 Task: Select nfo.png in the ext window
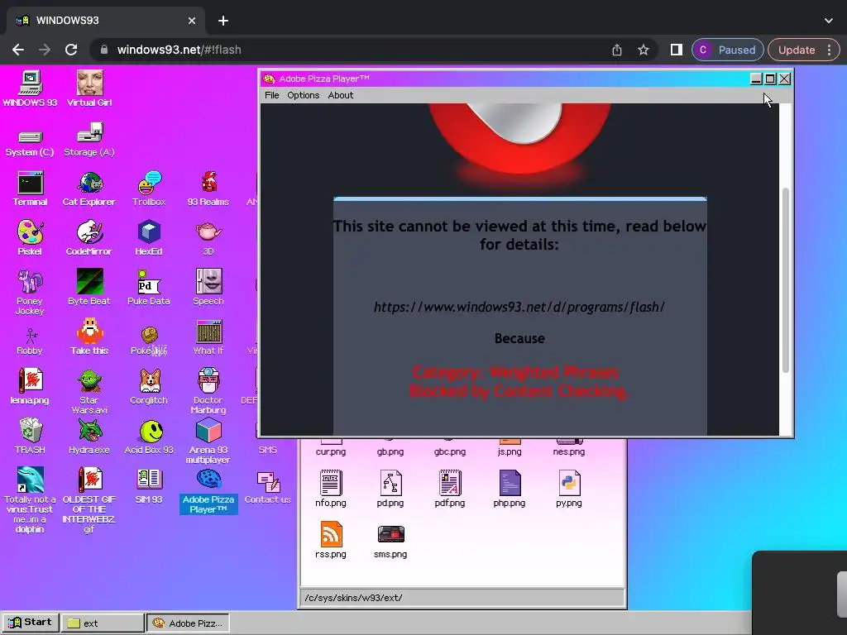(x=331, y=489)
